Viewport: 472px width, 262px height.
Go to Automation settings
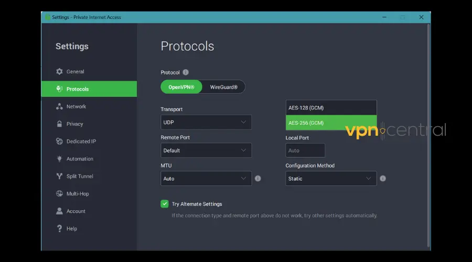(89, 159)
